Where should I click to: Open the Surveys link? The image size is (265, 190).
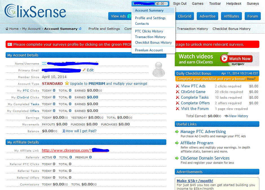click(253, 4)
